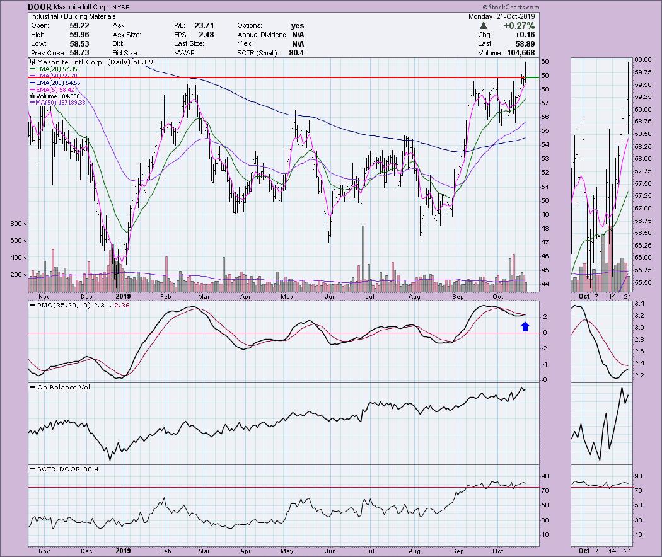Click the 200K volume axis label
Viewport: 662px width, 557px height.
(x=18, y=274)
